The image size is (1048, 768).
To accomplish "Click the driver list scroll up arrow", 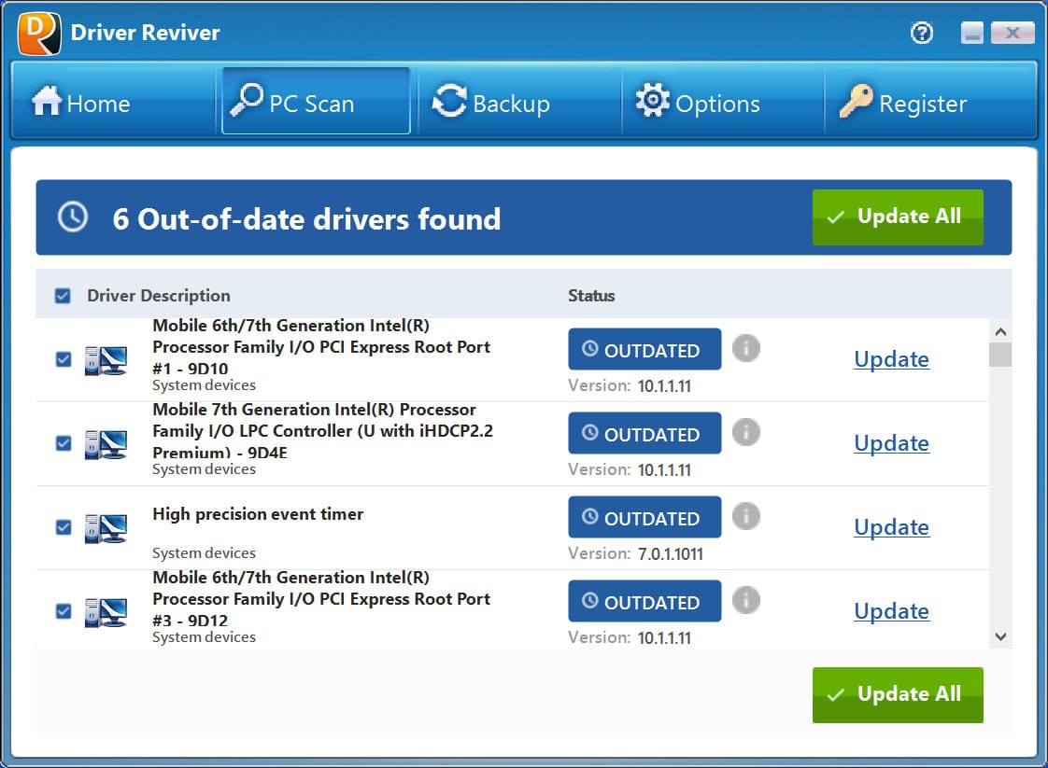I will point(1000,332).
